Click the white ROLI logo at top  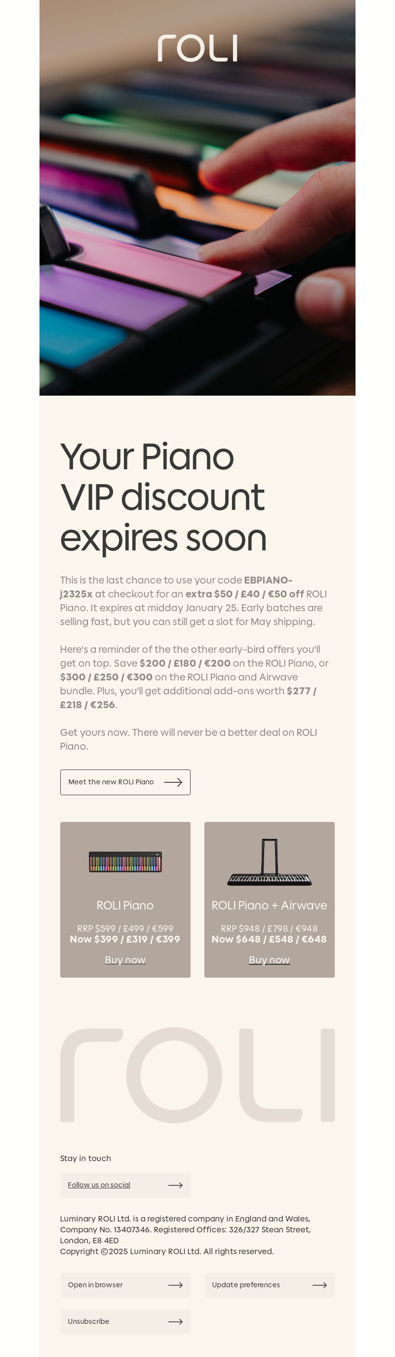197,48
